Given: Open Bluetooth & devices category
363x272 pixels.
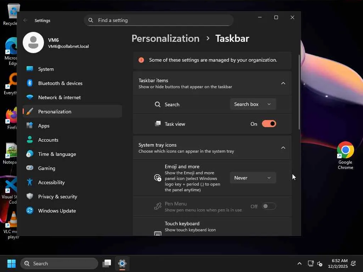Looking at the screenshot, I should pyautogui.click(x=72, y=83).
